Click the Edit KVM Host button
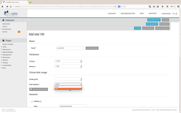The height and width of the screenshot is (113, 181). pyautogui.click(x=148, y=28)
